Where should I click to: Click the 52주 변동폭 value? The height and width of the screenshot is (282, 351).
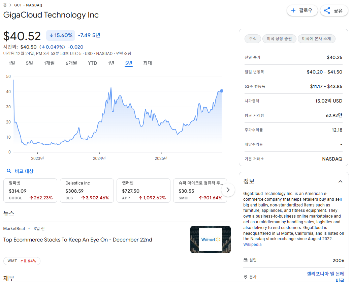(326, 86)
